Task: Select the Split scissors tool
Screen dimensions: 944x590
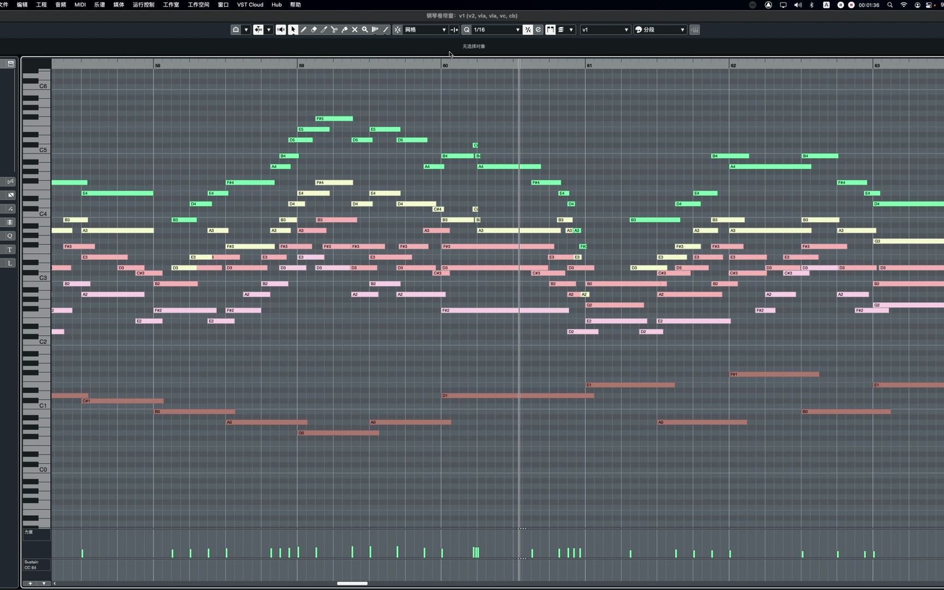Action: coord(334,29)
